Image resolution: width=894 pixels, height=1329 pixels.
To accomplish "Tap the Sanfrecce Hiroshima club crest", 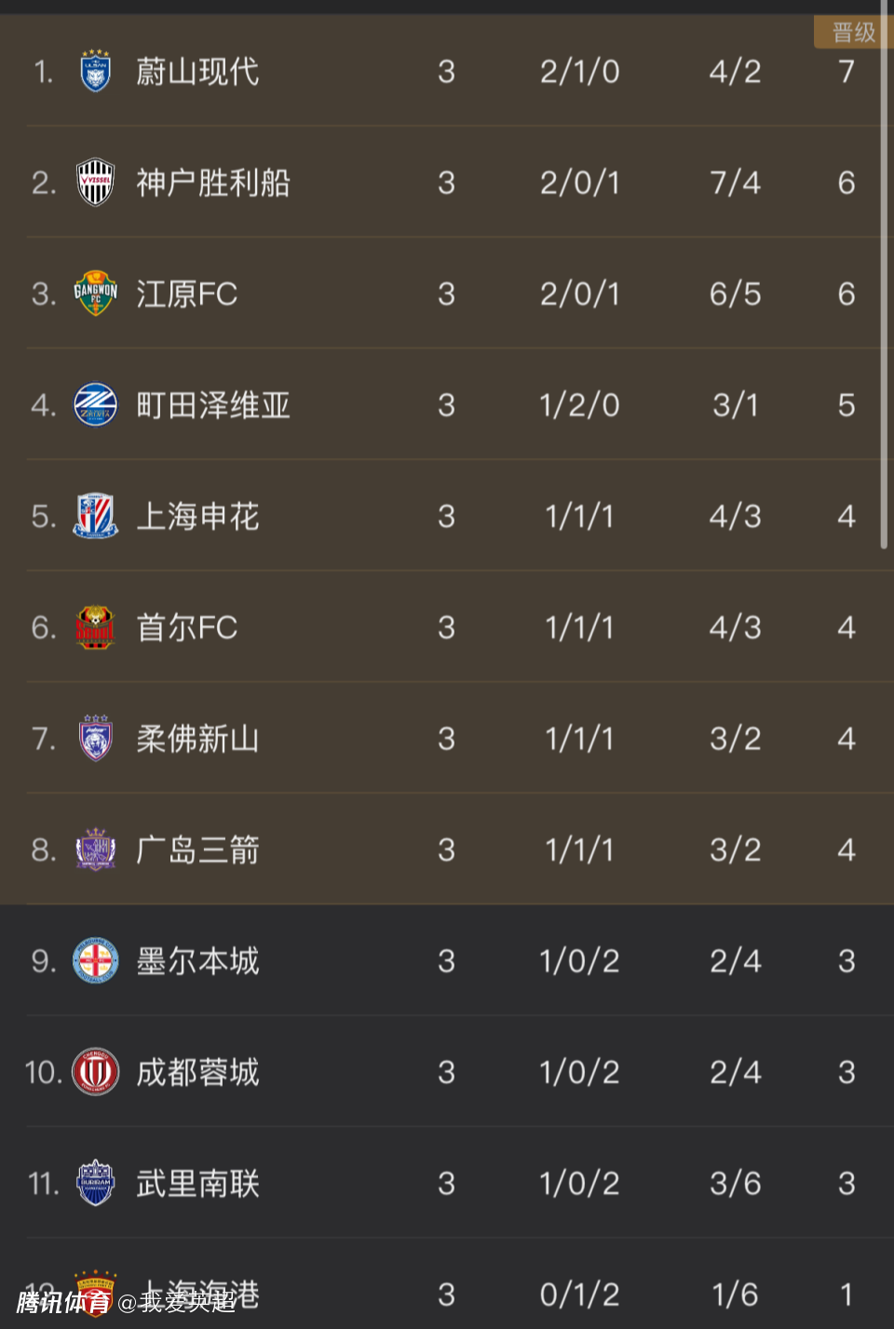I will tap(95, 849).
